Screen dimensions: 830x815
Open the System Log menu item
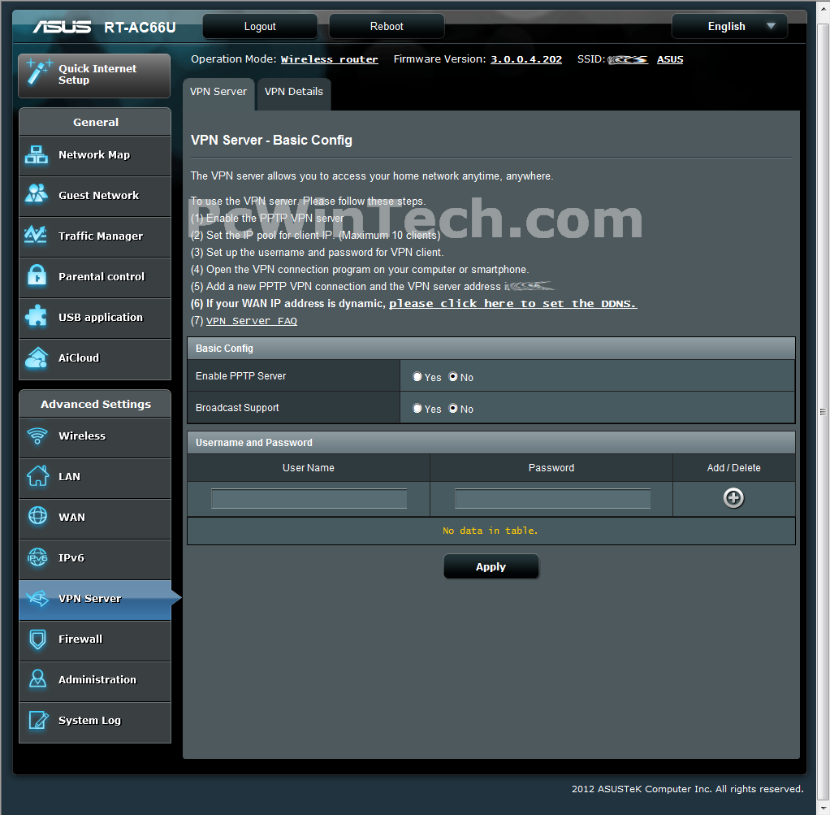tap(95, 722)
